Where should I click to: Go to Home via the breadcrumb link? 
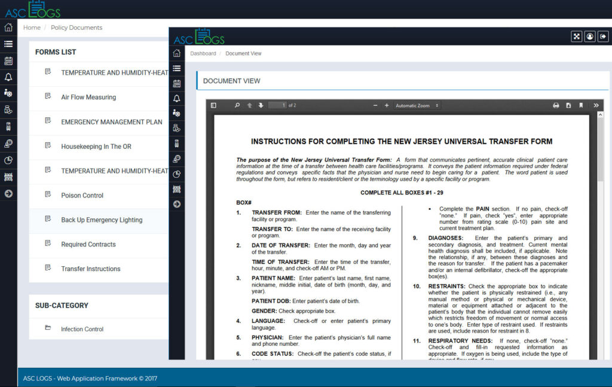(32, 28)
